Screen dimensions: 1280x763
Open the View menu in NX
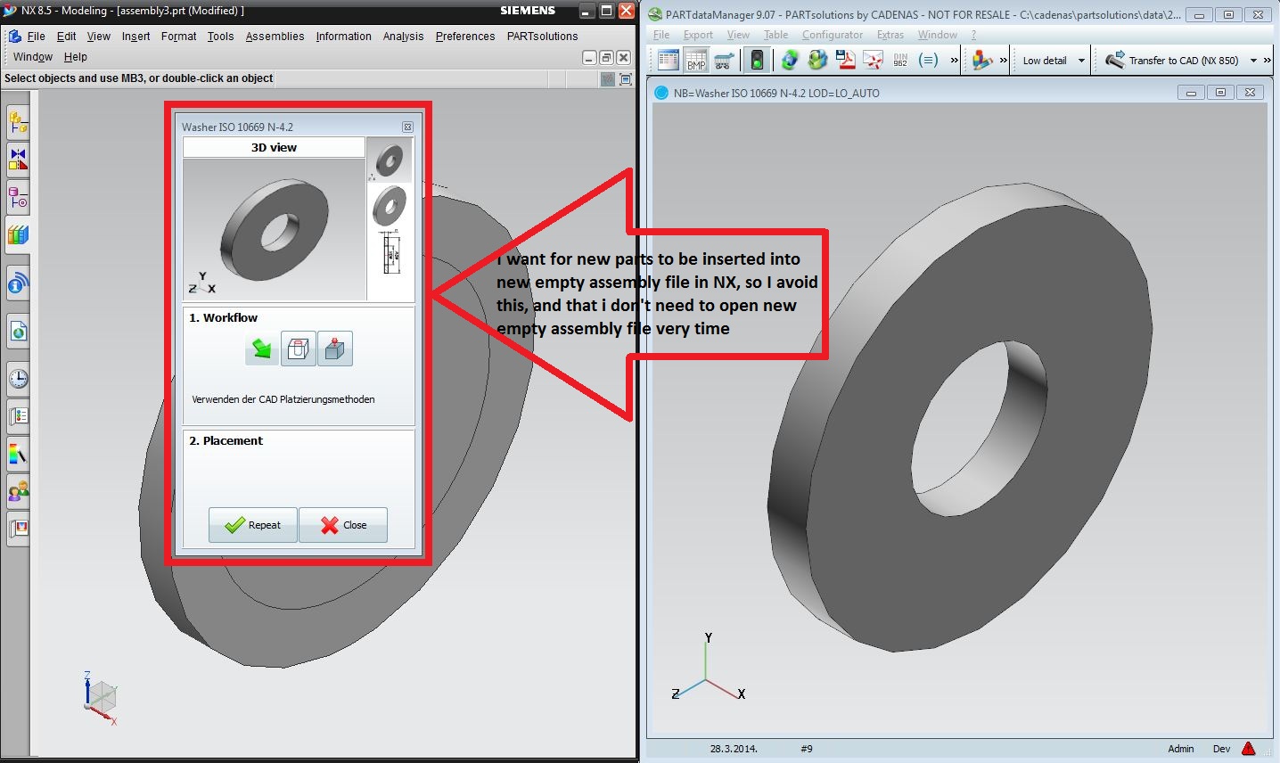[99, 37]
